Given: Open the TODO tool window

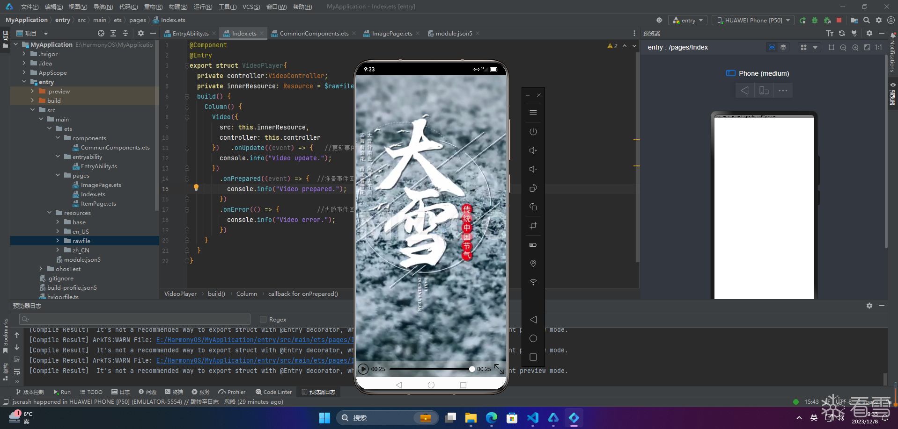Looking at the screenshot, I should [91, 392].
